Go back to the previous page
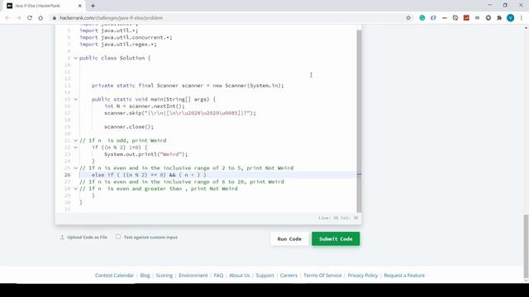 (x=7, y=18)
